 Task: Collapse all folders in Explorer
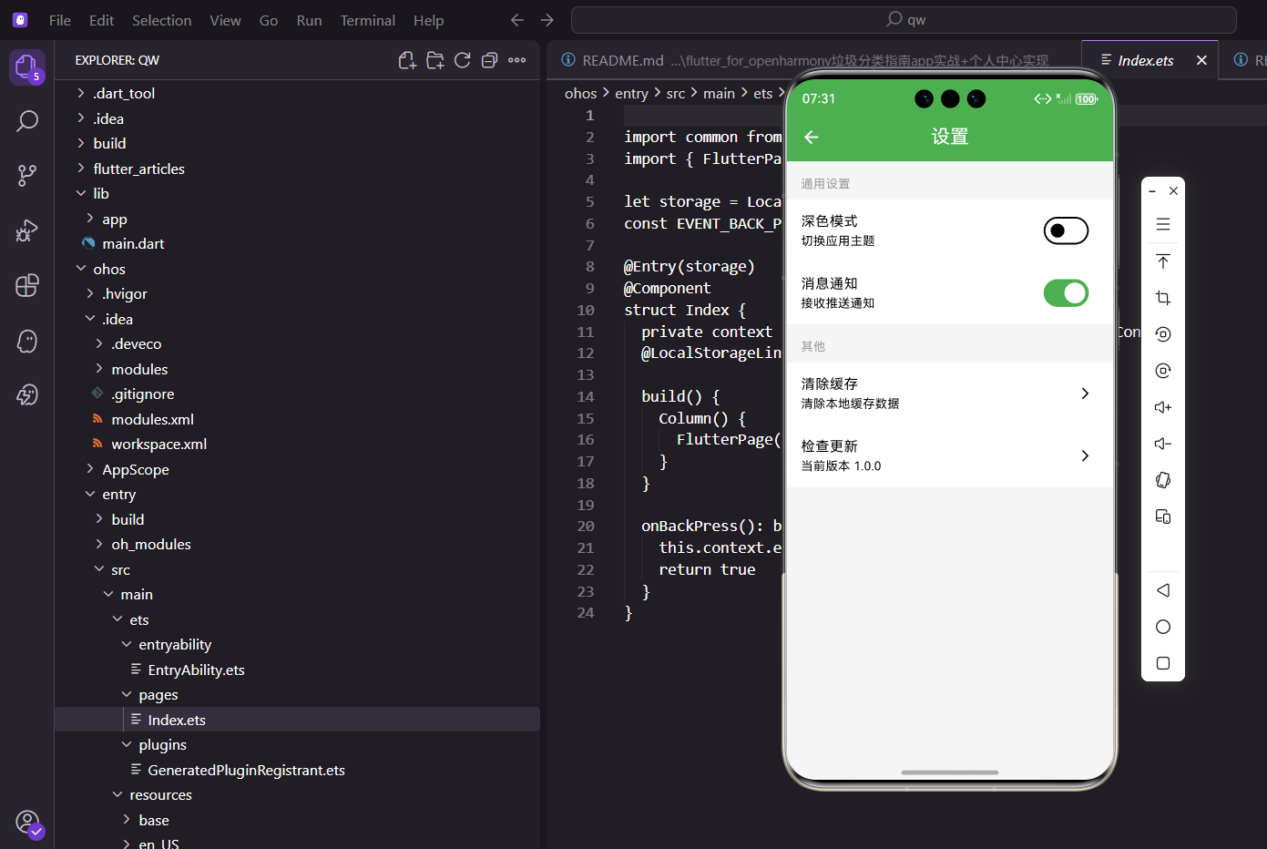click(x=489, y=60)
